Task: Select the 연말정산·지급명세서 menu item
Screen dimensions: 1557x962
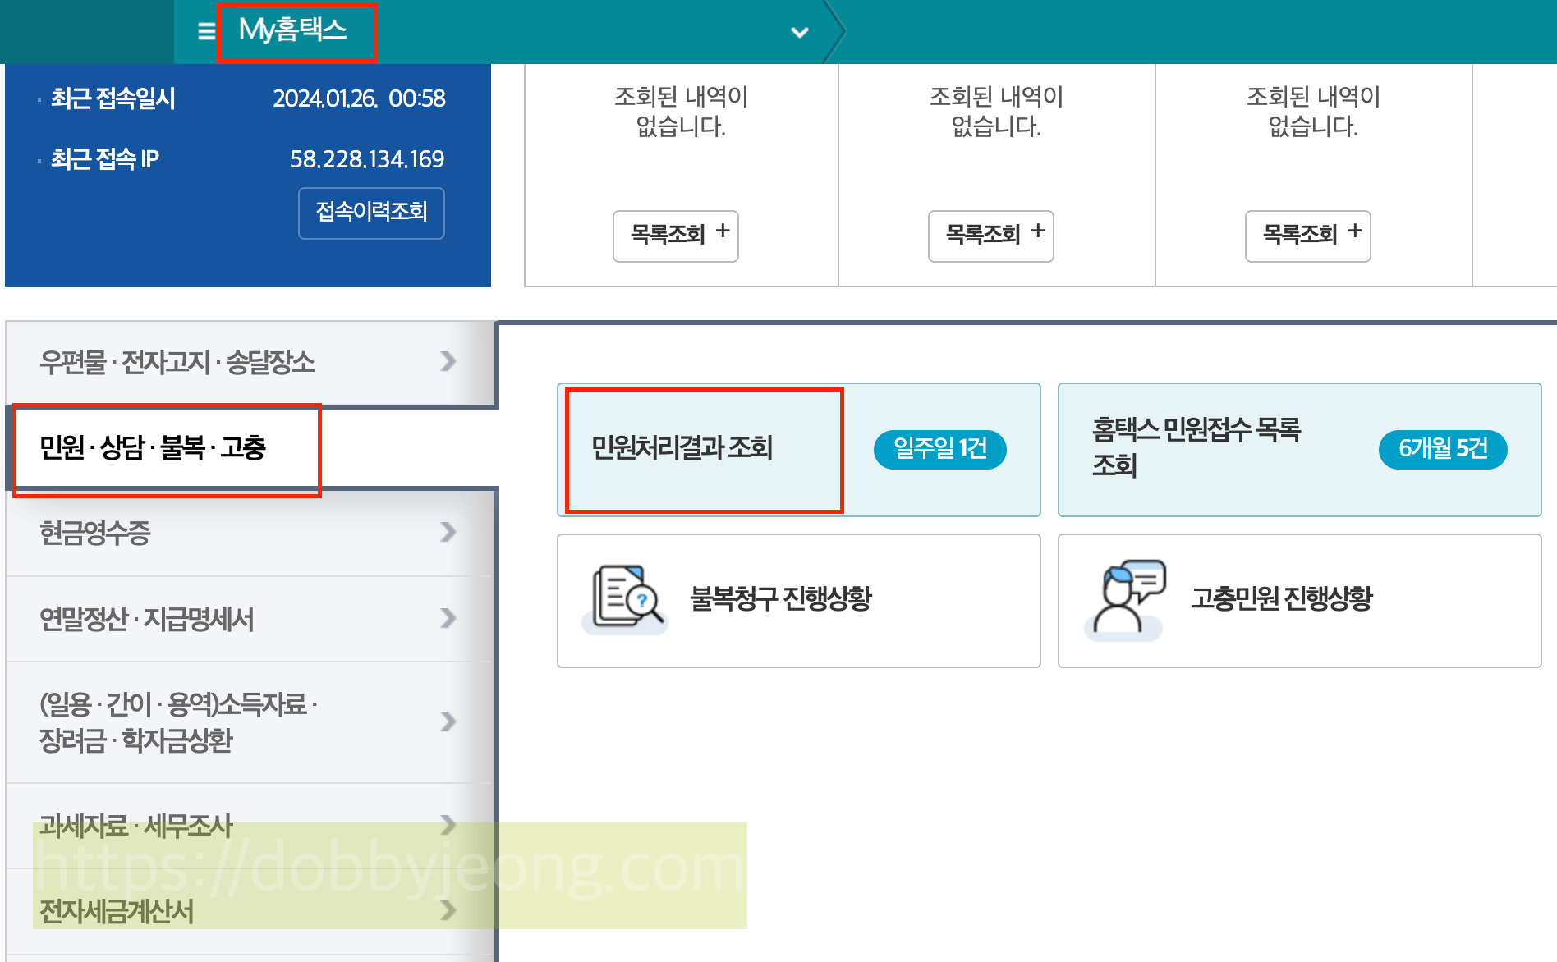Action: tap(249, 619)
